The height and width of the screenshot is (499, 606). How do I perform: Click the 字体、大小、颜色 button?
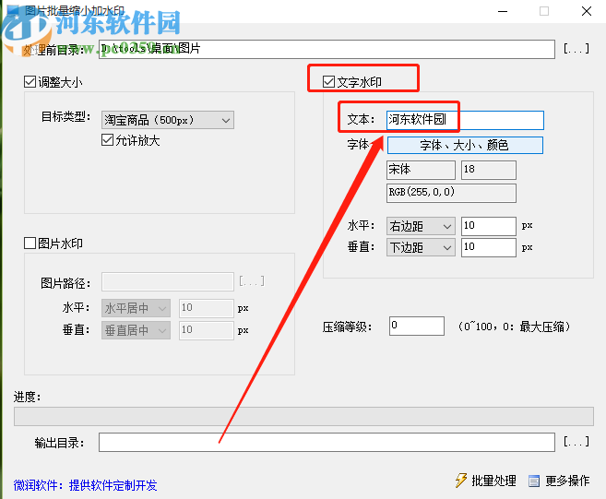coord(465,146)
